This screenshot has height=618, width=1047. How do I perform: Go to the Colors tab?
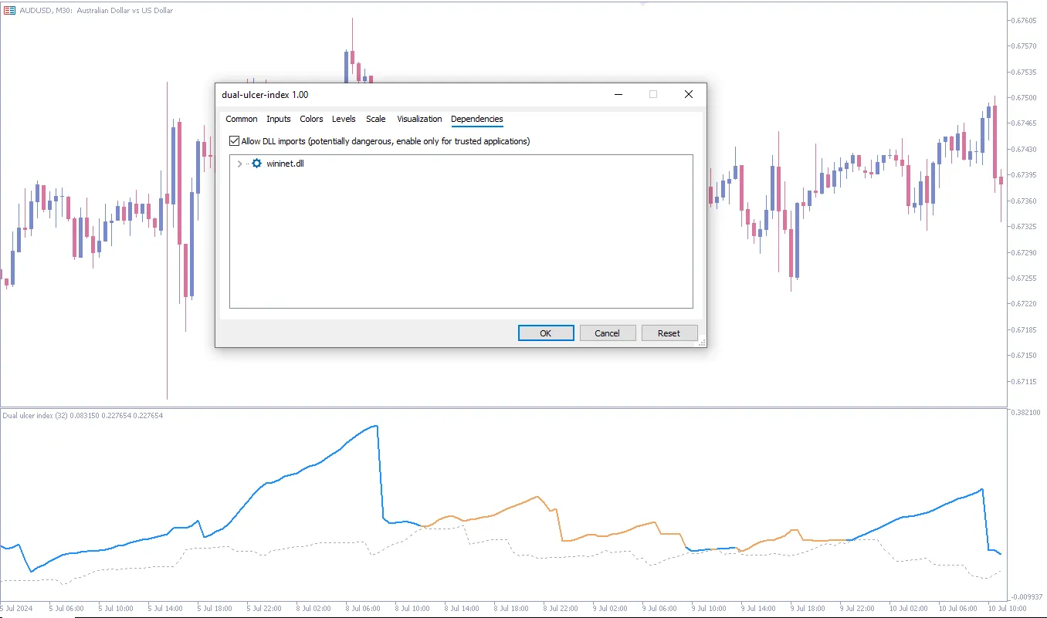pyautogui.click(x=311, y=119)
